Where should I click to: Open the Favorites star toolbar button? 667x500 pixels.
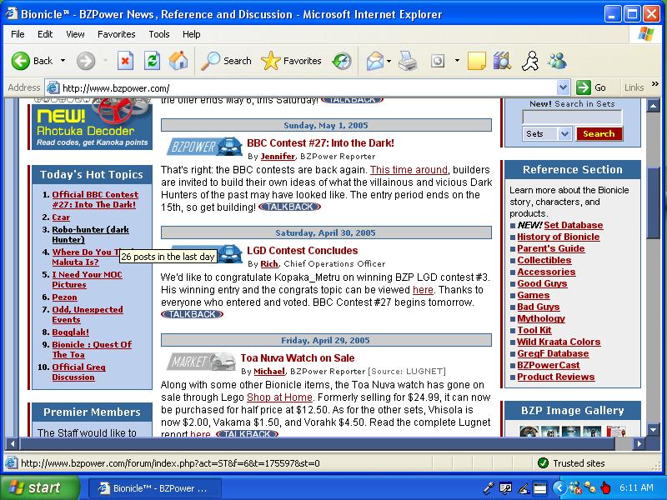coord(291,61)
